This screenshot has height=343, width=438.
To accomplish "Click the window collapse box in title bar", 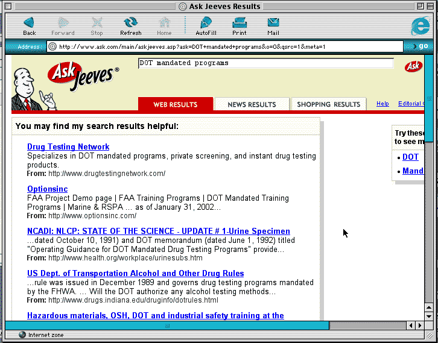I will pos(430,6).
